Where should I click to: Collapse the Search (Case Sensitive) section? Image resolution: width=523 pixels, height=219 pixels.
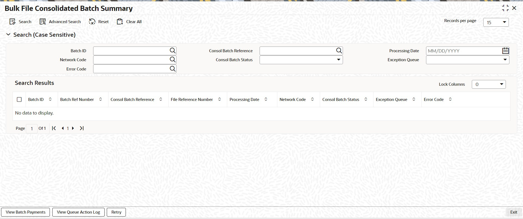pos(8,35)
